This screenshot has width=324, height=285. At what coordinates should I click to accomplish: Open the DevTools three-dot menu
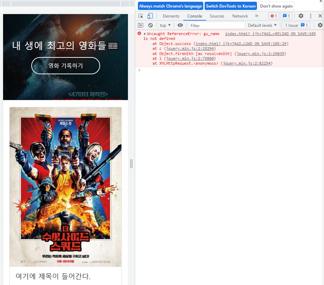(311, 16)
